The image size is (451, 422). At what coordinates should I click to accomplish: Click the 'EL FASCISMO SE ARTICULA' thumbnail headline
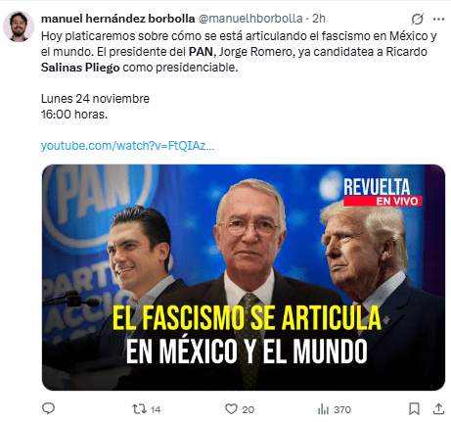coord(247,318)
